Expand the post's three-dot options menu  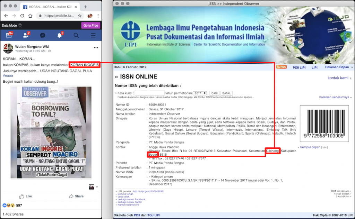pyautogui.click(x=96, y=47)
